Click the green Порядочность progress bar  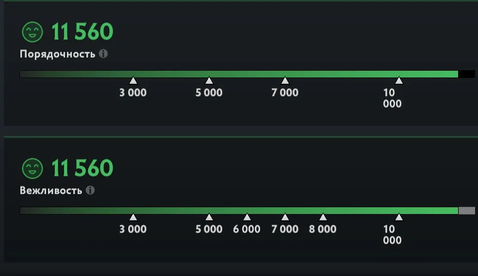click(239, 74)
